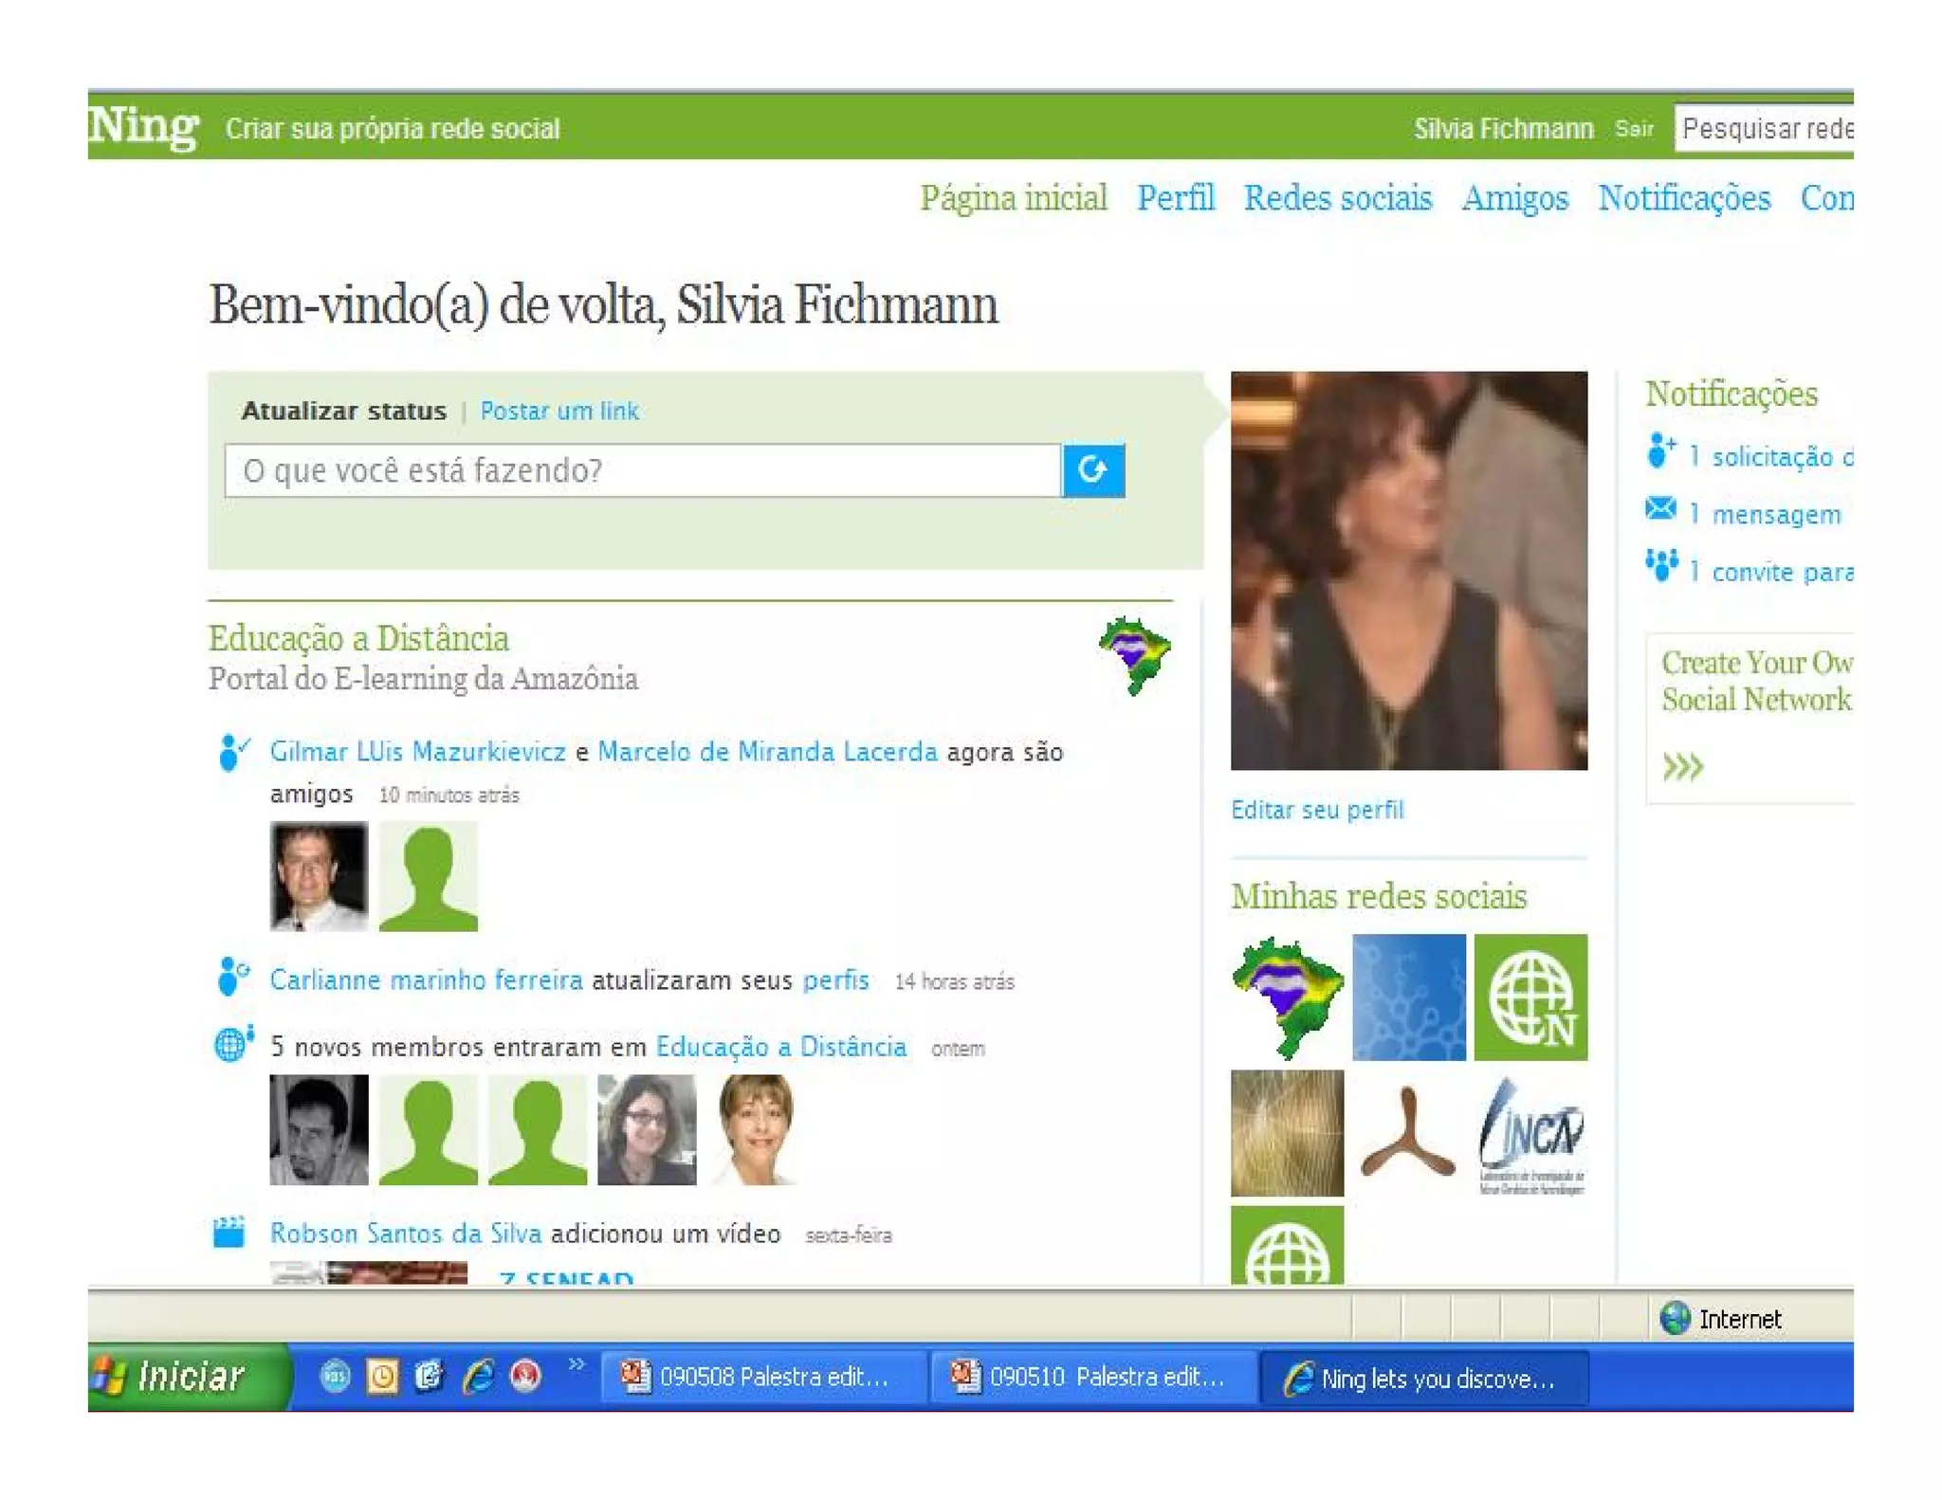Open Editar seu perfil link
The width and height of the screenshot is (1942, 1500).
(1316, 810)
